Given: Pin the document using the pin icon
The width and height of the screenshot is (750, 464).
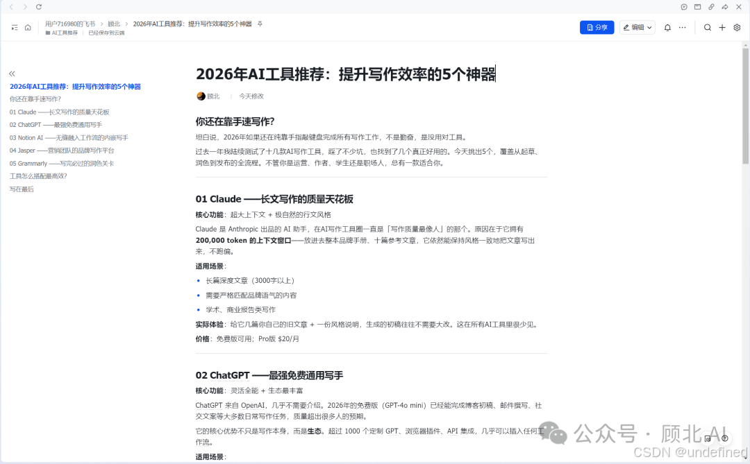Looking at the screenshot, I should [260, 24].
